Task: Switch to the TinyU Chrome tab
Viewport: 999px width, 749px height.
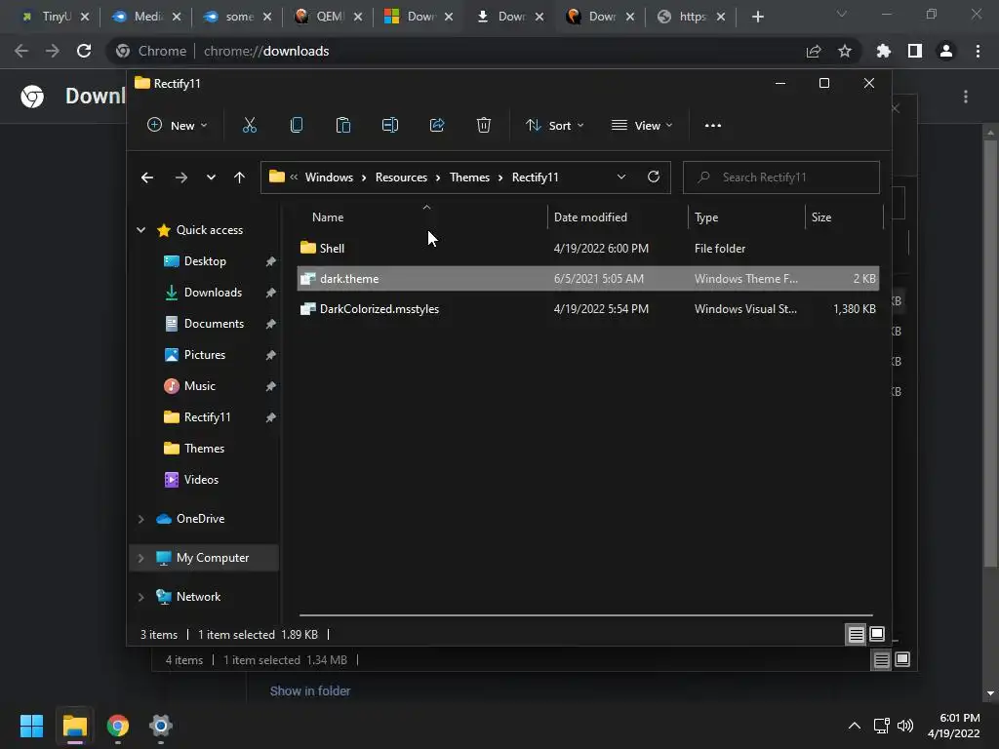Action: tap(56, 17)
